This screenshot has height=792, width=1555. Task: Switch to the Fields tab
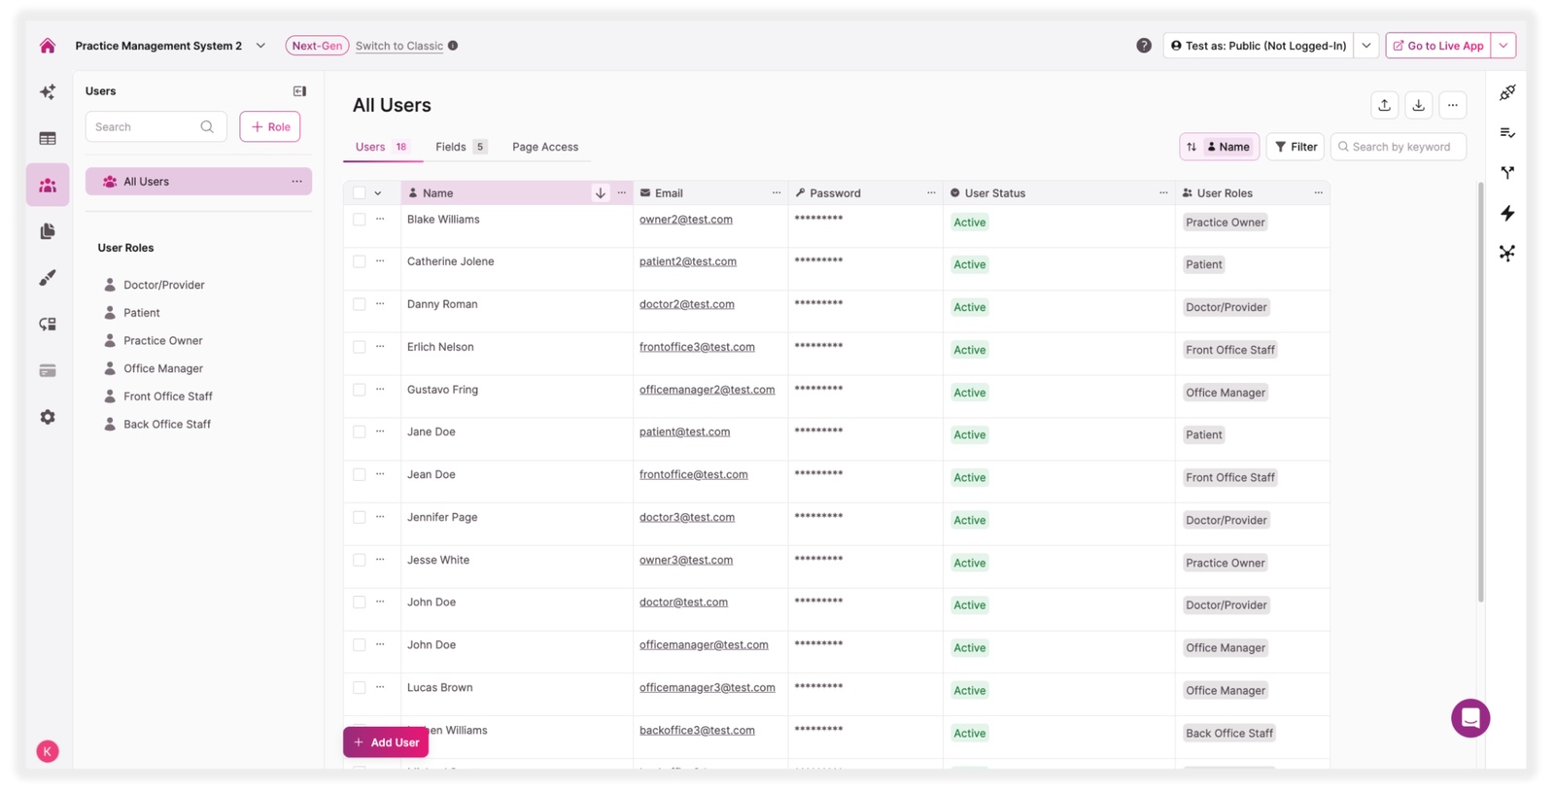(451, 147)
